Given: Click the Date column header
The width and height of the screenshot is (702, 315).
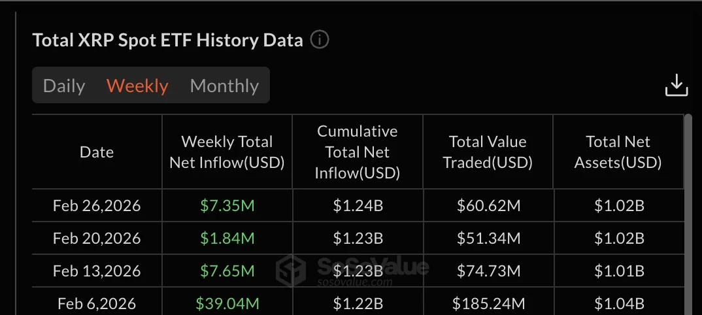Looking at the screenshot, I should pyautogui.click(x=97, y=152).
